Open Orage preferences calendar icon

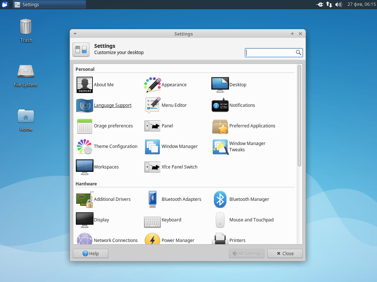coord(85,126)
